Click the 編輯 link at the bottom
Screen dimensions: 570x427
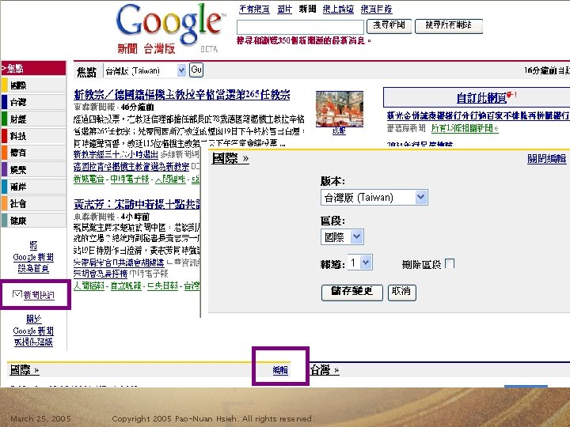point(280,370)
